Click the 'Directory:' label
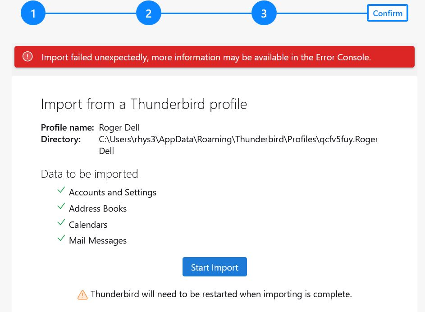 (x=61, y=139)
